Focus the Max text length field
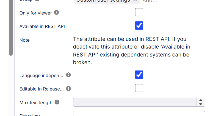The width and height of the screenshot is (210, 116). tap(135, 102)
